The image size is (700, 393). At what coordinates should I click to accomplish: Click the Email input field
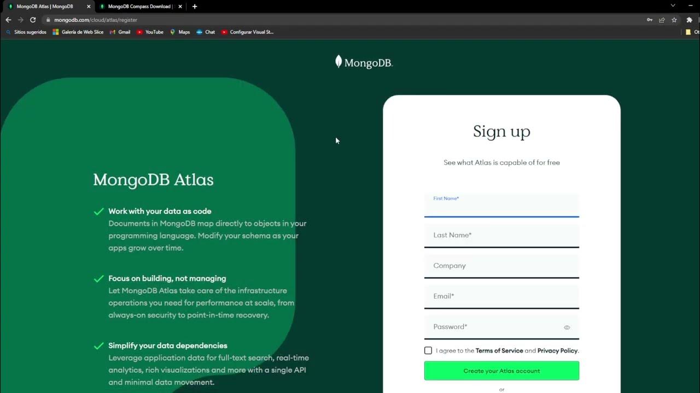[501, 297]
